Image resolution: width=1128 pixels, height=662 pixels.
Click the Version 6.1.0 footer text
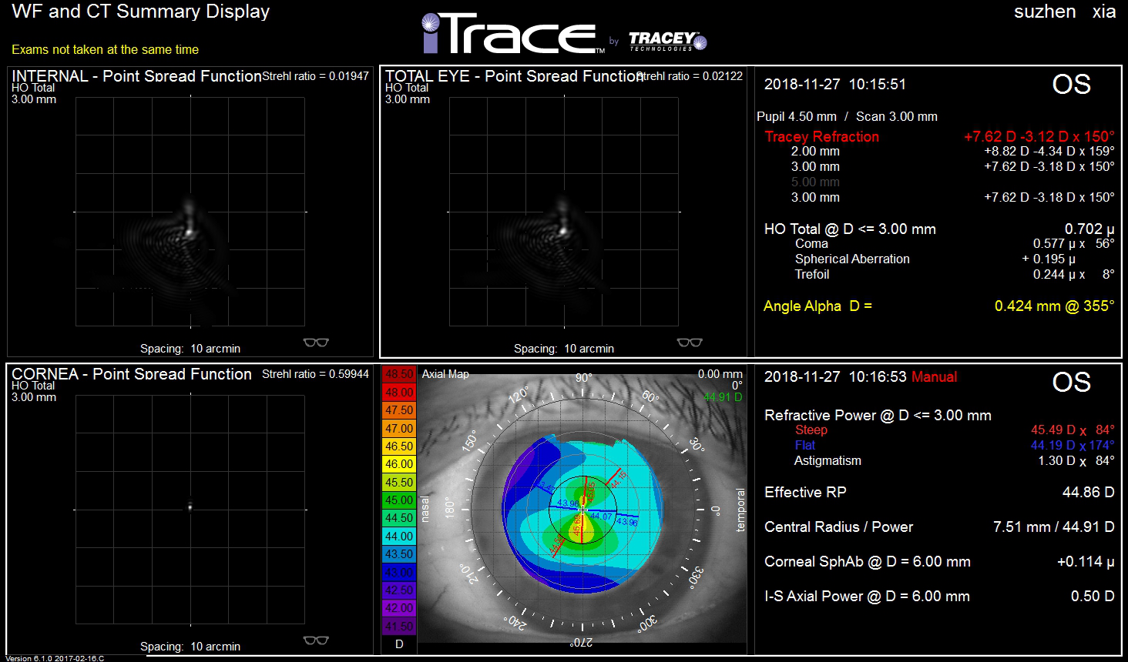(x=55, y=658)
